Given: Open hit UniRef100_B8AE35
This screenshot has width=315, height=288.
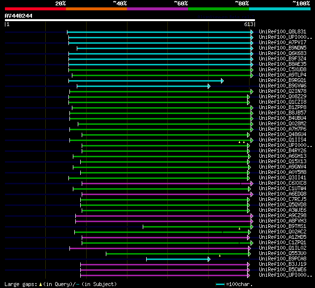Looking at the screenshot, I should (x=283, y=64).
